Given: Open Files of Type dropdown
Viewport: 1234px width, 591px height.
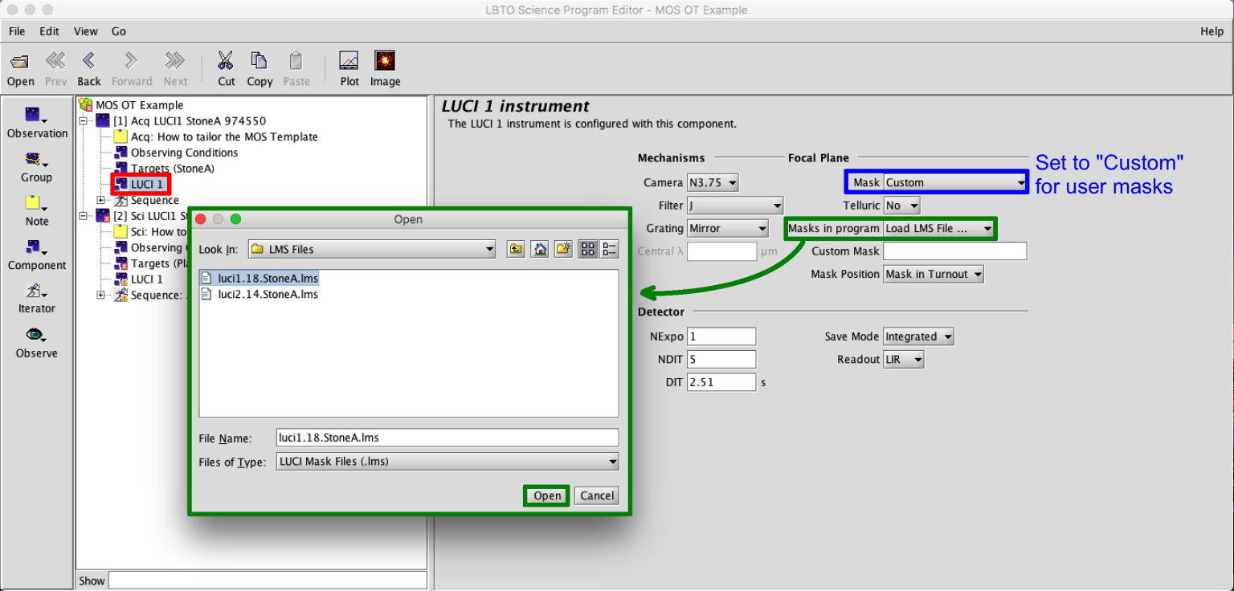Looking at the screenshot, I should point(447,461).
